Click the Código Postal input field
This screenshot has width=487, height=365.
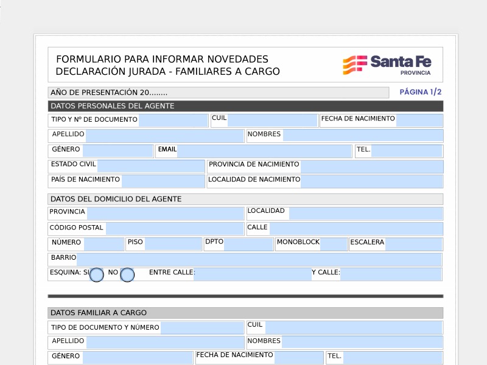click(x=174, y=229)
